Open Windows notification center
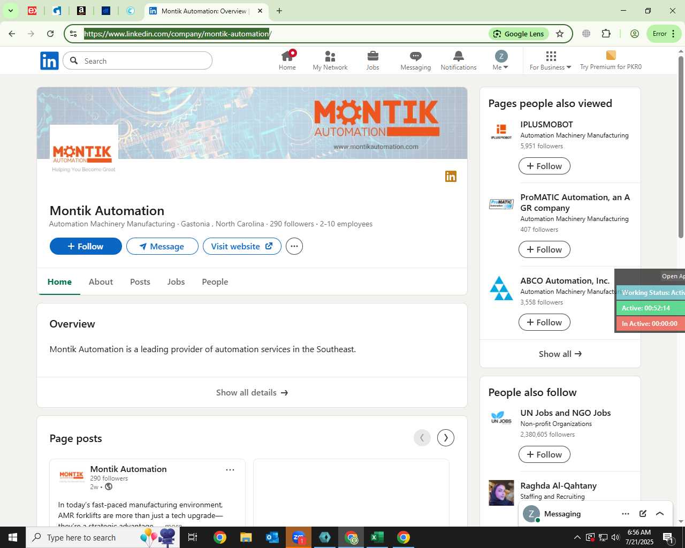This screenshot has width=685, height=548. 668,537
